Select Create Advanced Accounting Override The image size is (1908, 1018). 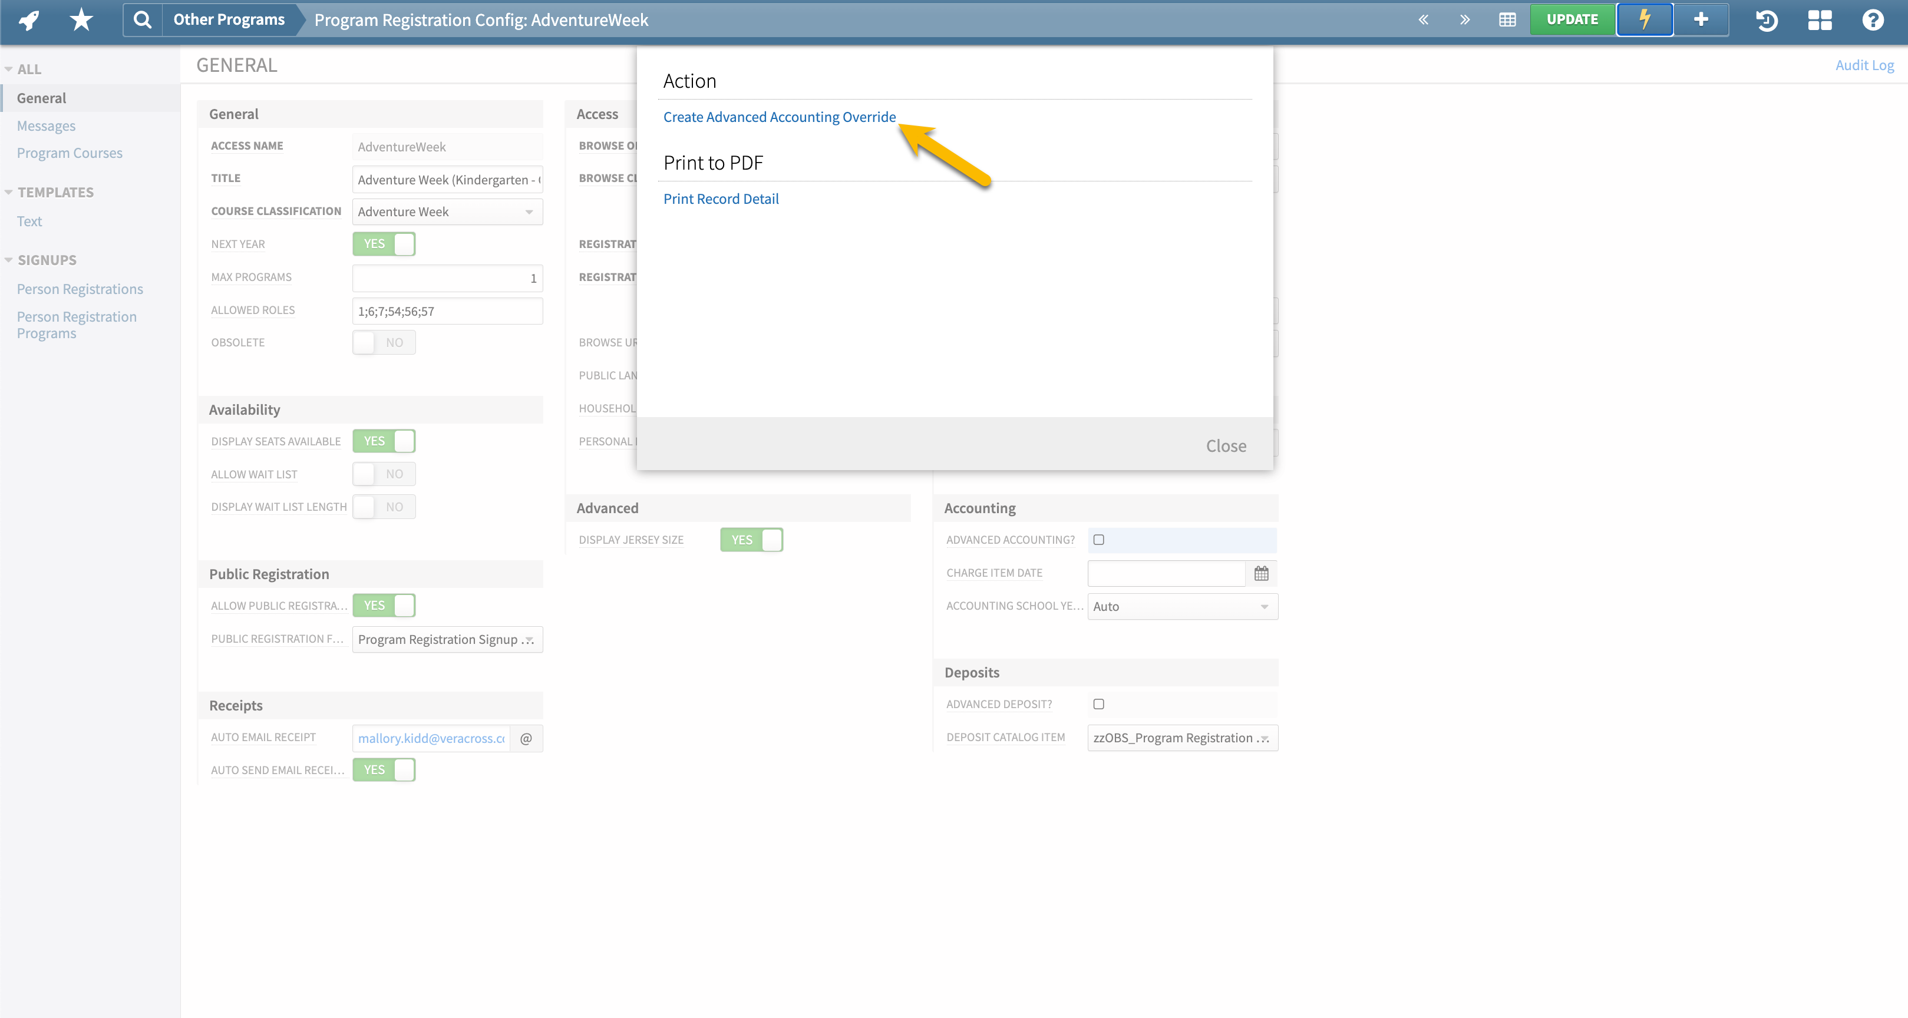(779, 116)
